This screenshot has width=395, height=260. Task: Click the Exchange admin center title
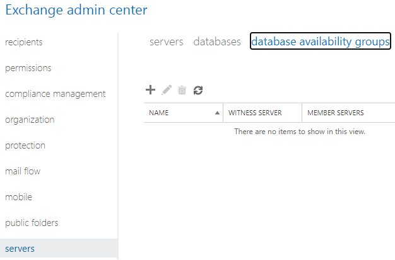(76, 10)
